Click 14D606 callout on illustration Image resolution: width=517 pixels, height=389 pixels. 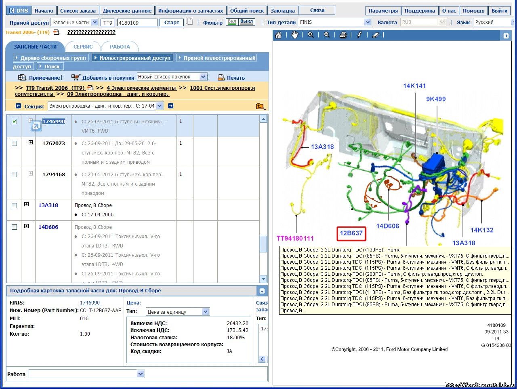(387, 226)
